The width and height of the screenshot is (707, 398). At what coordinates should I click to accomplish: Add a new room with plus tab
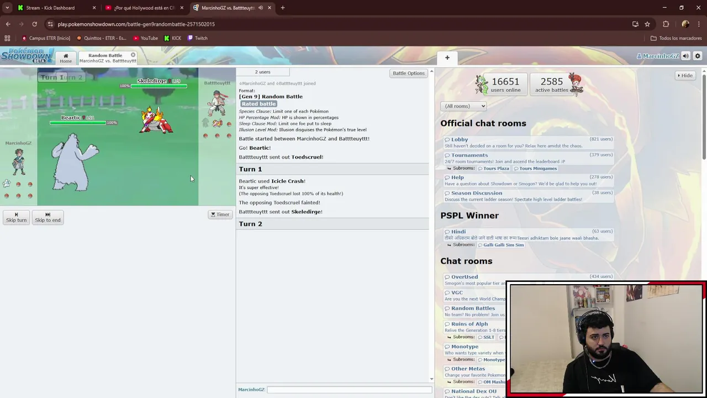coord(447,57)
